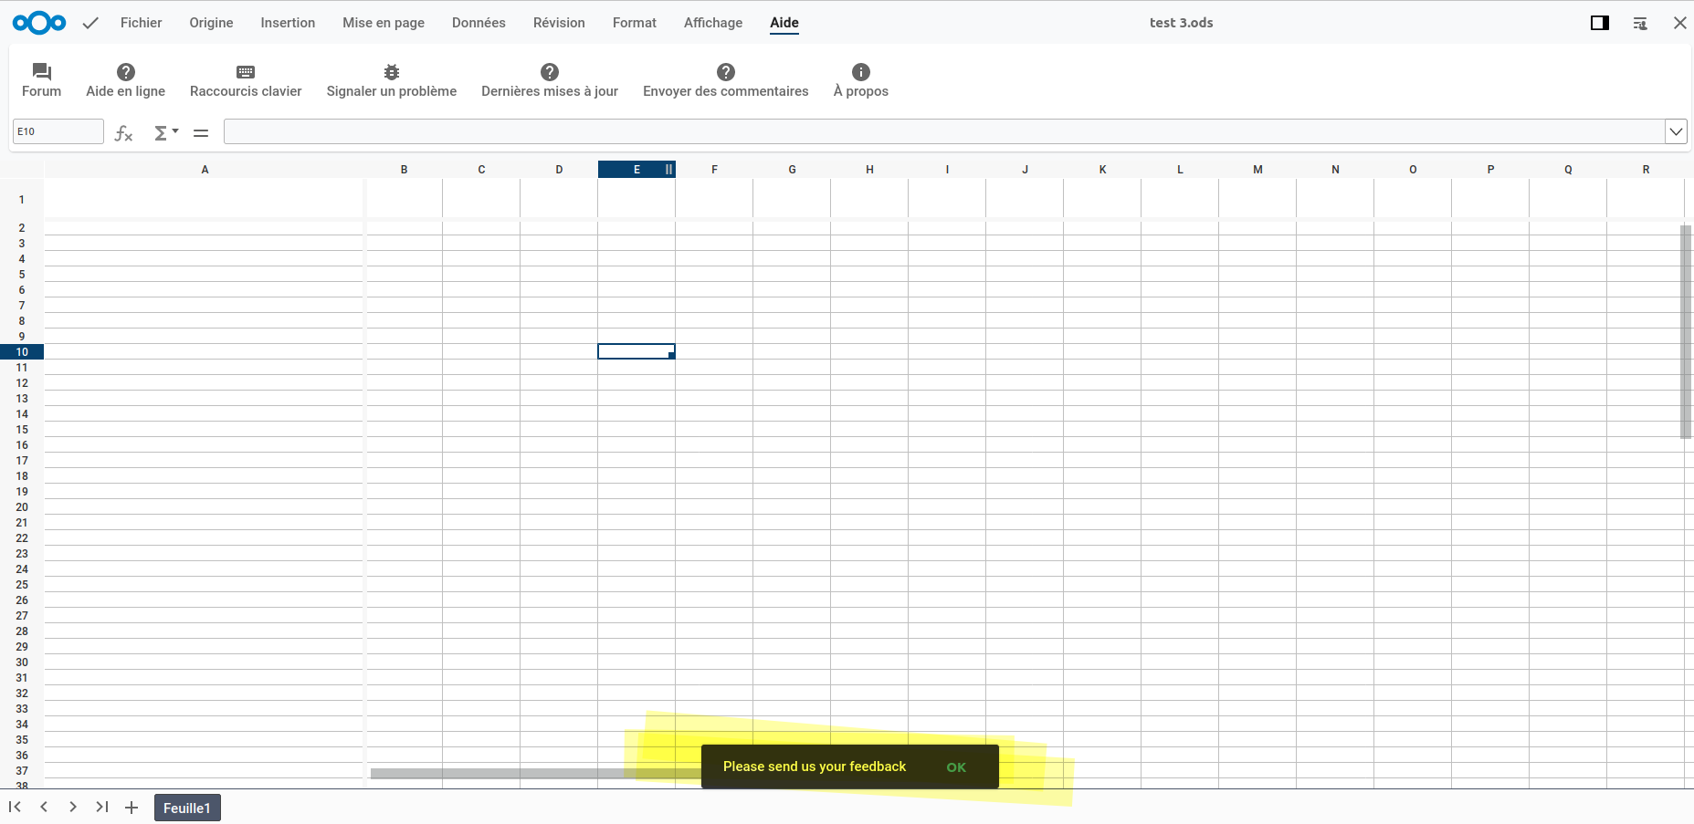Click Envoyer des commentaires icon
The width and height of the screenshot is (1694, 824).
(x=726, y=72)
